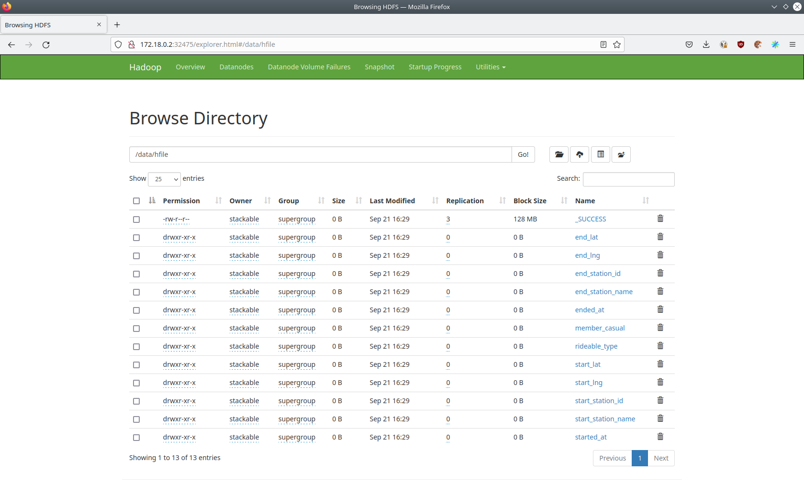
Task: Delete the _SUCCESS file via its trash icon
Action: [x=660, y=219]
